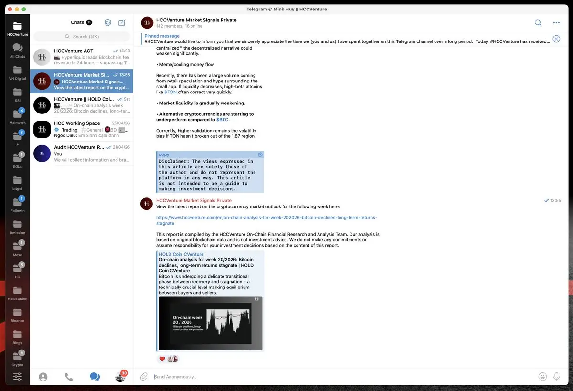Click the sender avatar beside the 13:55 message
The width and height of the screenshot is (573, 391).
coord(147,204)
